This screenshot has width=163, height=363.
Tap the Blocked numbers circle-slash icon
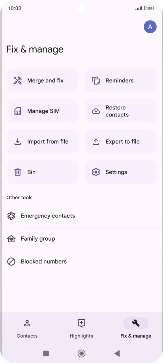11,262
